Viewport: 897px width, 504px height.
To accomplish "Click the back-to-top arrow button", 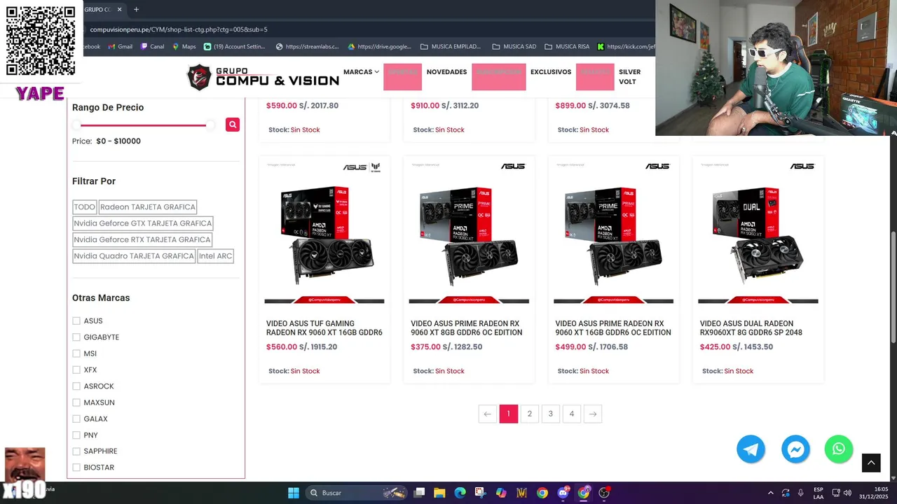I will pyautogui.click(x=871, y=463).
